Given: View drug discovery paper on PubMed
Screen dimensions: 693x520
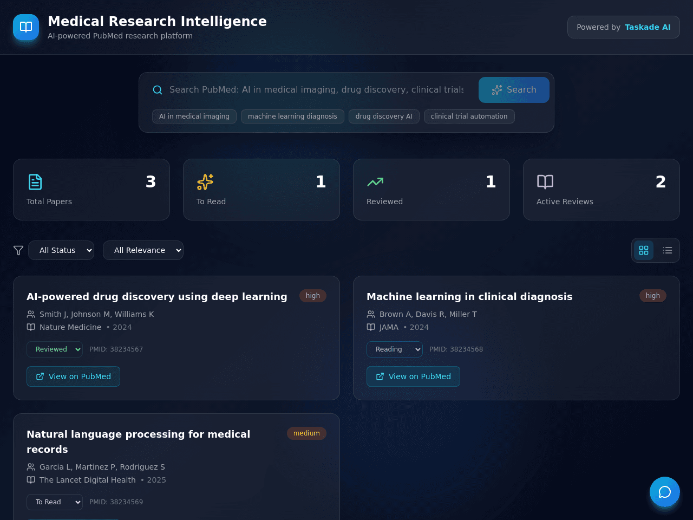Looking at the screenshot, I should point(73,376).
